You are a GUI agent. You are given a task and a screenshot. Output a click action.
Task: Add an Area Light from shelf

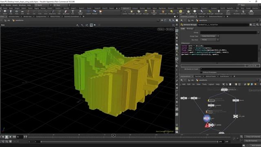[x=146, y=12]
